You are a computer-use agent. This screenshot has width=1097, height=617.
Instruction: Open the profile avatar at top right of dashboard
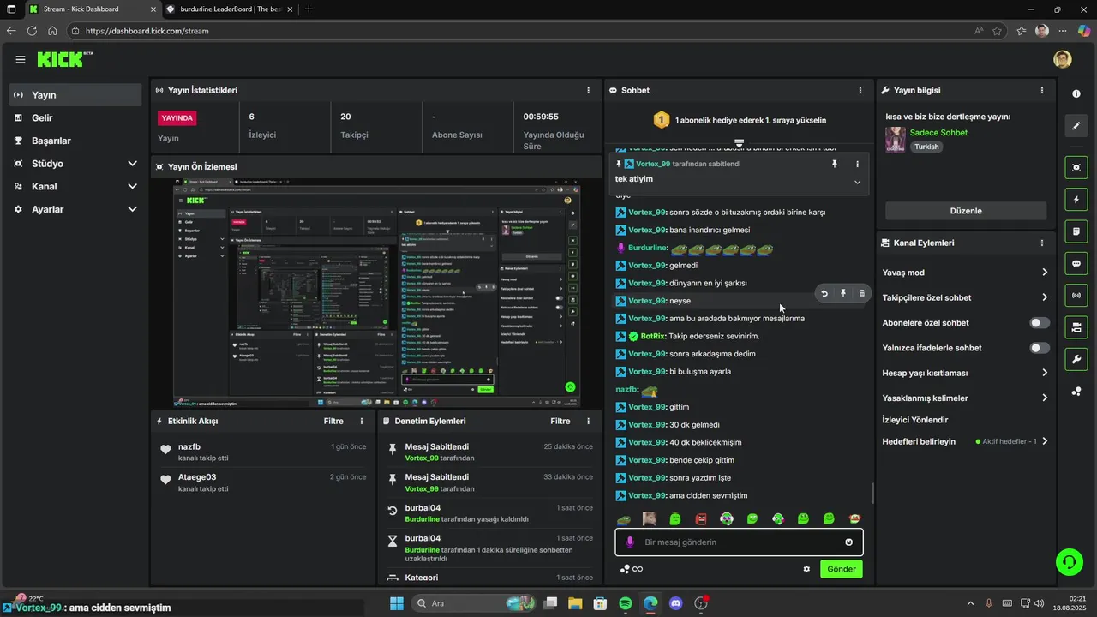1063,59
